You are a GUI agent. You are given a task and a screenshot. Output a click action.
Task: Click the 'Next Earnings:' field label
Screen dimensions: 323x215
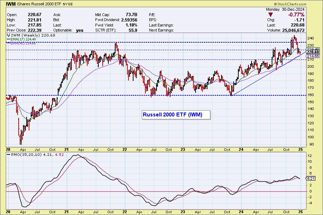pyautogui.click(x=161, y=30)
